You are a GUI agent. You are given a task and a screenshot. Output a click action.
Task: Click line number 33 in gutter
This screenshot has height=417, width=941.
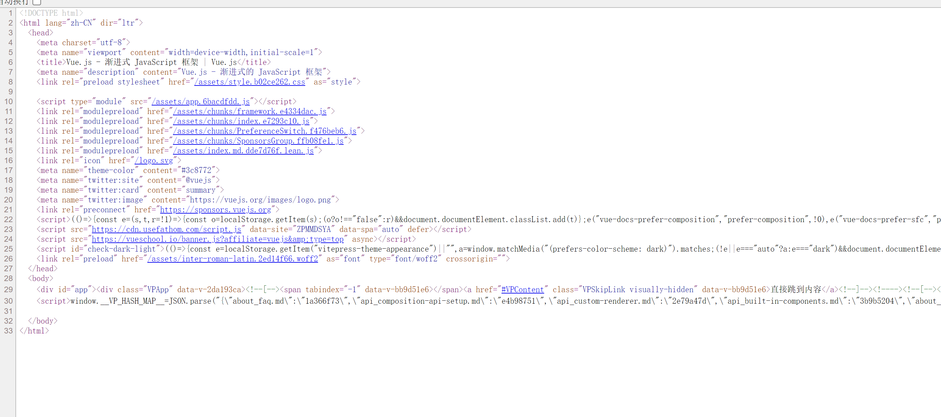coord(9,332)
